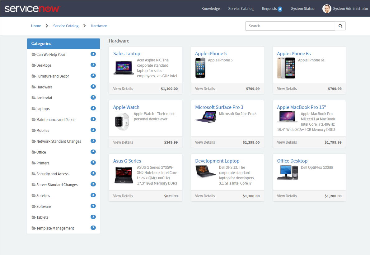Click the search magnifier icon

(x=340, y=26)
